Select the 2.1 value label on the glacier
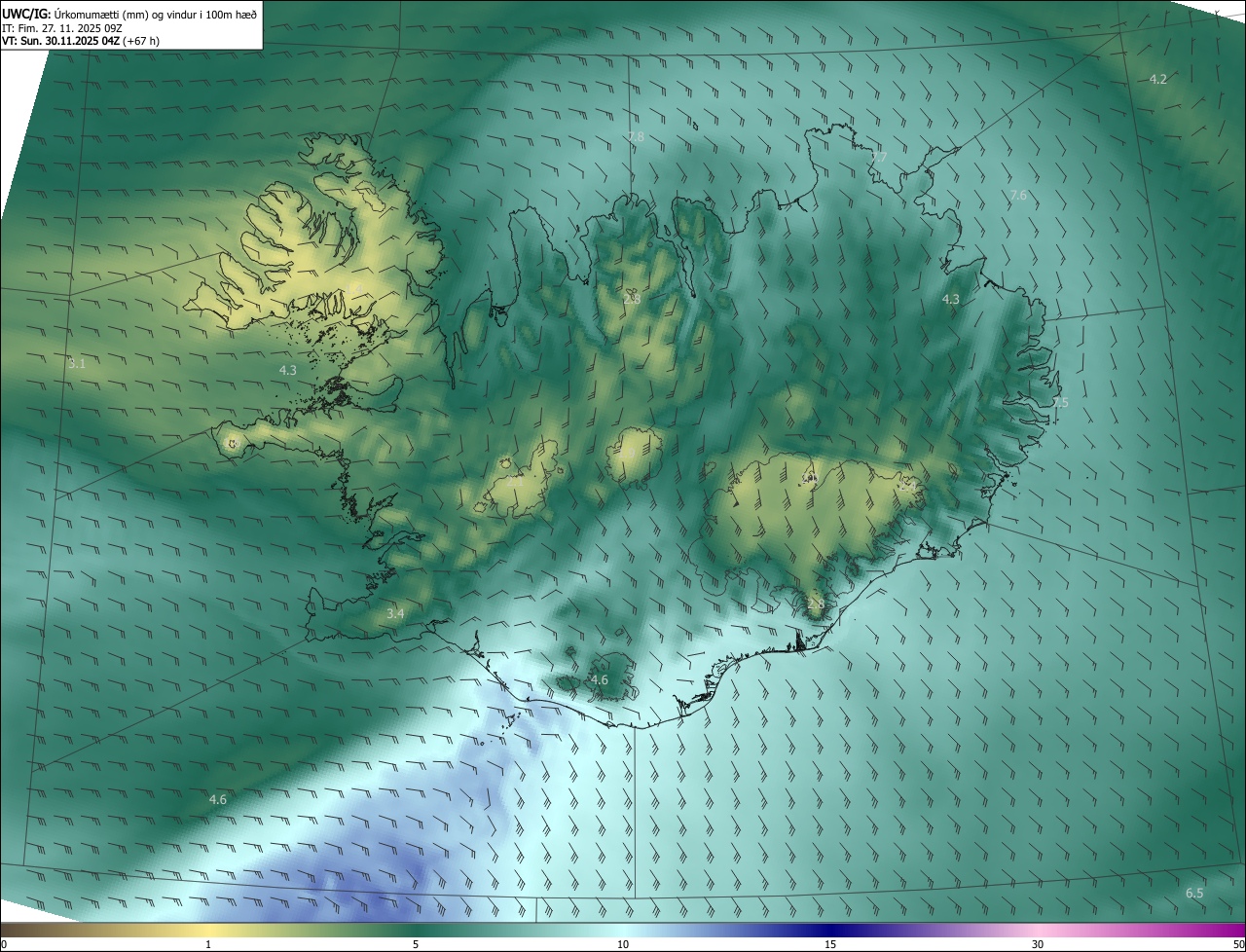 [x=515, y=482]
